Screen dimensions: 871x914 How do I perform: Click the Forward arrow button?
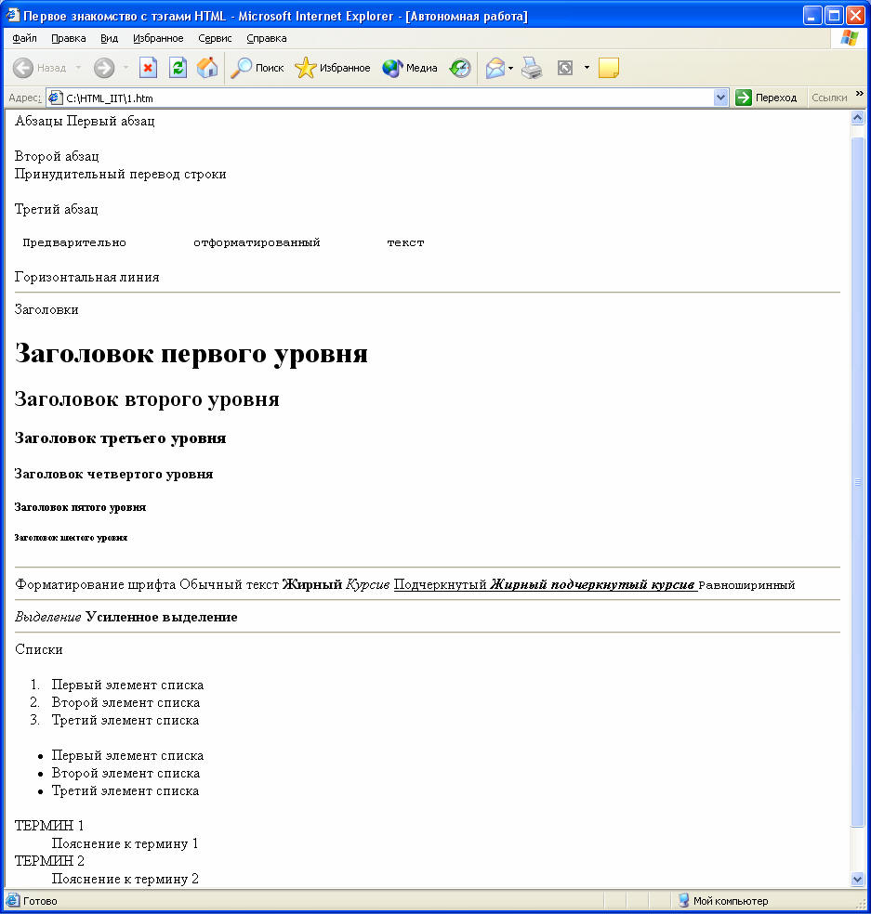[x=104, y=68]
